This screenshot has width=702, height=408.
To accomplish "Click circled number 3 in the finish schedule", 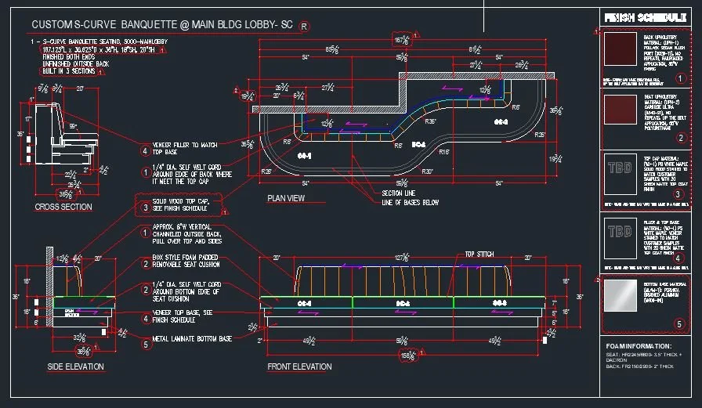I will (678, 194).
